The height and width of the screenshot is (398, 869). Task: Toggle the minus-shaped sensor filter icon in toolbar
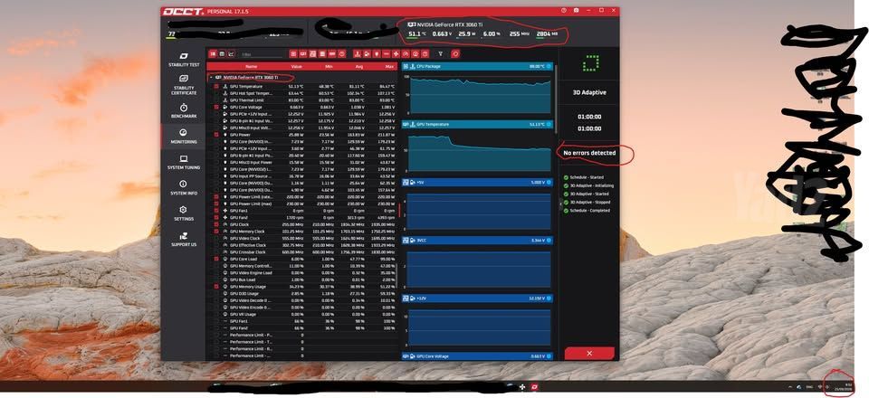387,53
